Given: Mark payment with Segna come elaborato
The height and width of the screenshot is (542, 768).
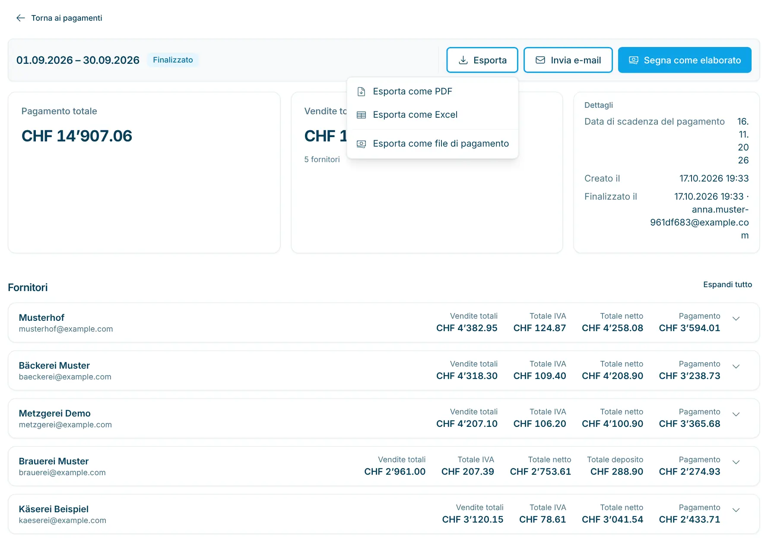Looking at the screenshot, I should pos(685,60).
